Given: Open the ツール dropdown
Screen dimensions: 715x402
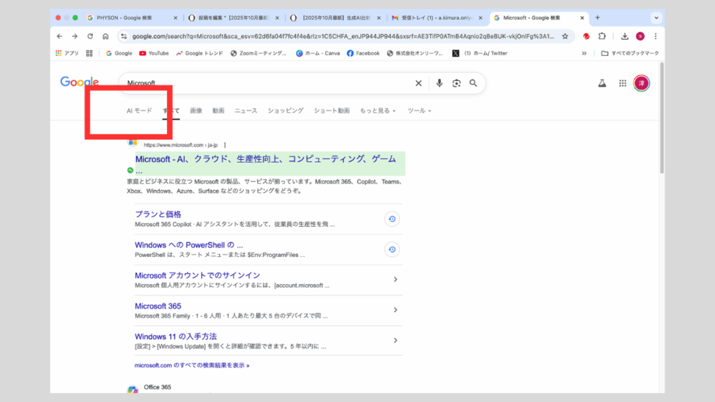Looking at the screenshot, I should [419, 110].
